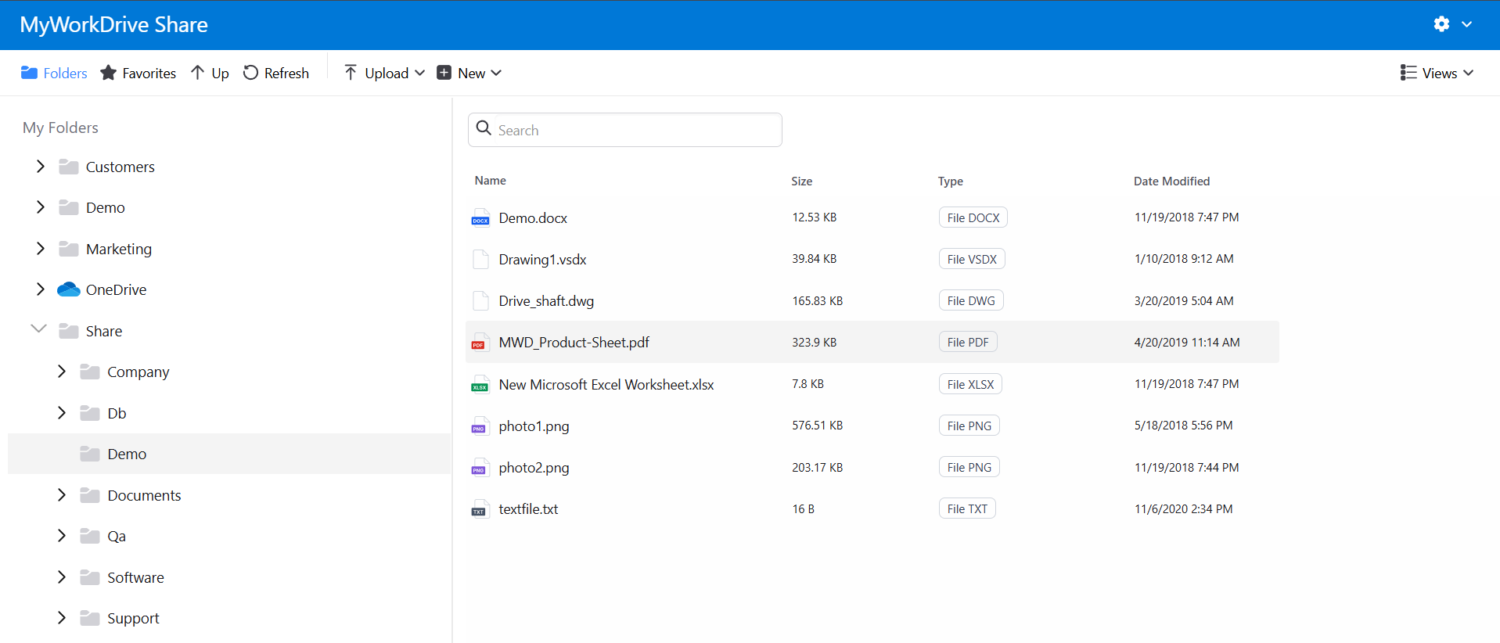Open the New item dropdown
Image resolution: width=1500 pixels, height=643 pixels.
click(x=469, y=73)
